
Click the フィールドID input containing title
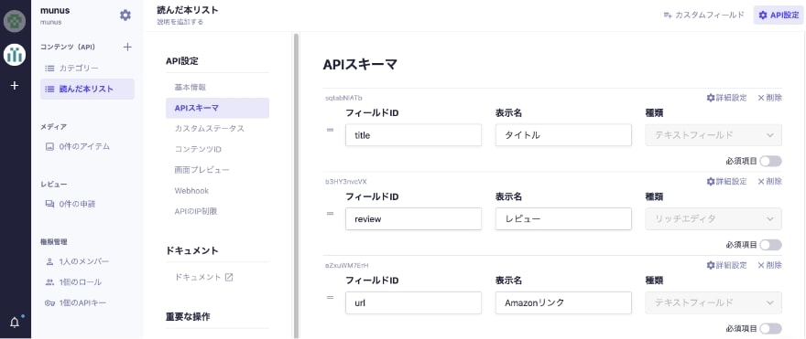413,135
